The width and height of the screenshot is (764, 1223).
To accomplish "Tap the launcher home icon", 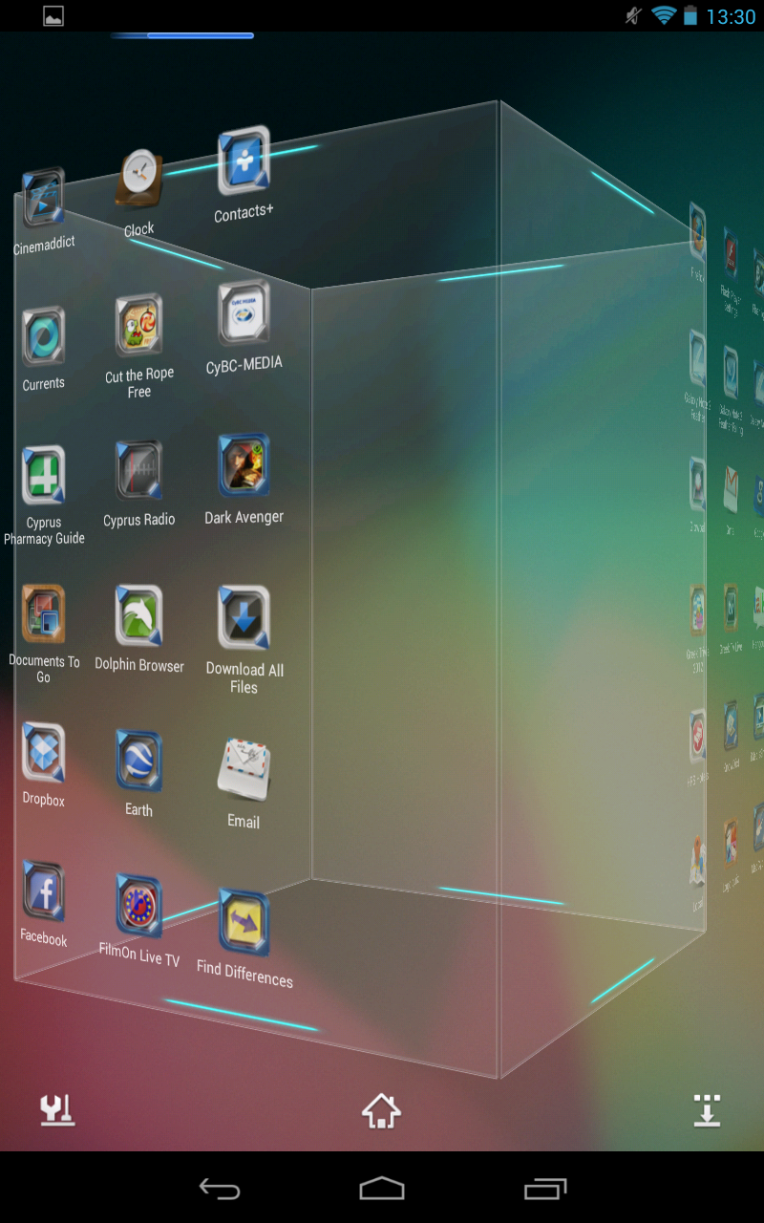I will pos(381,1110).
